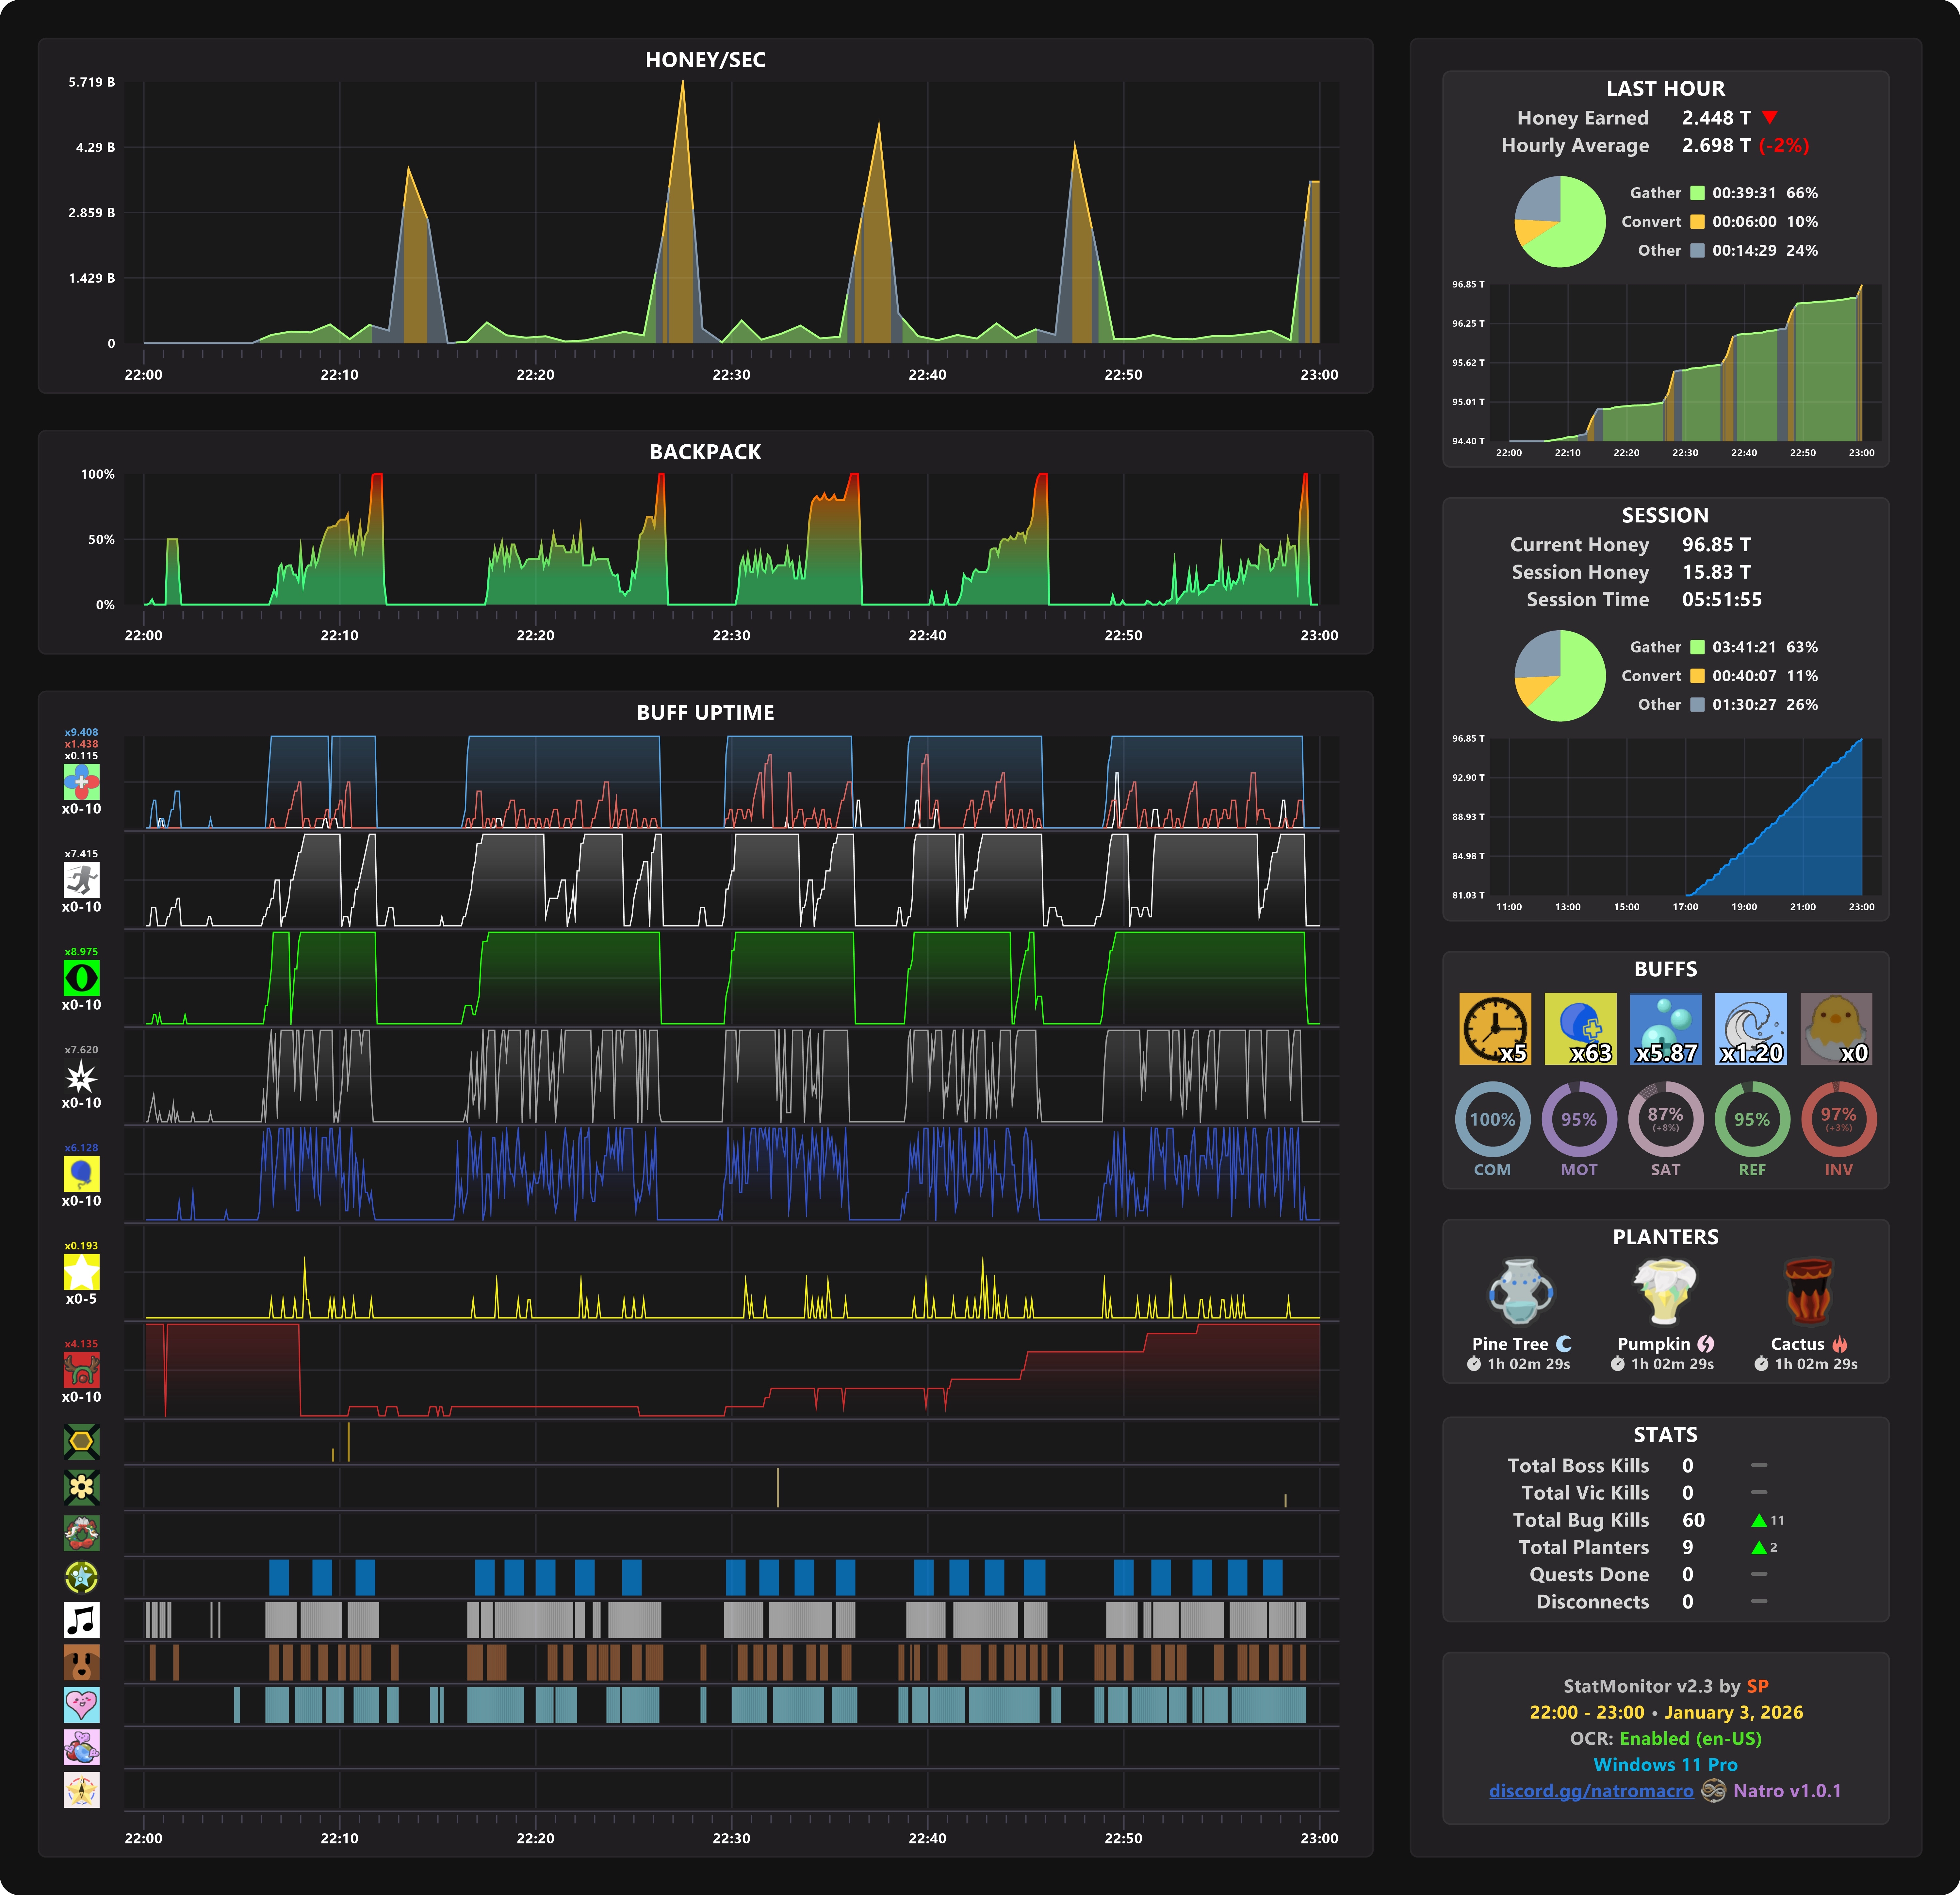Click the green Gather legend color square
This screenshot has width=1960, height=1895.
[1697, 193]
